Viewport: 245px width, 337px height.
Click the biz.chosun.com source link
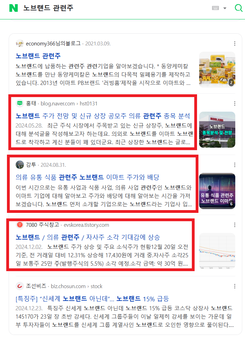click(x=68, y=286)
